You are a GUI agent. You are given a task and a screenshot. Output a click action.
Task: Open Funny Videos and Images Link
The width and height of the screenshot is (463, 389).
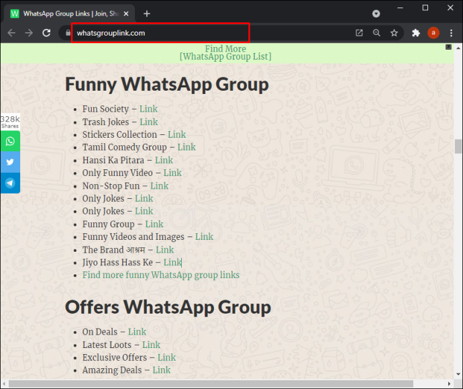(204, 236)
